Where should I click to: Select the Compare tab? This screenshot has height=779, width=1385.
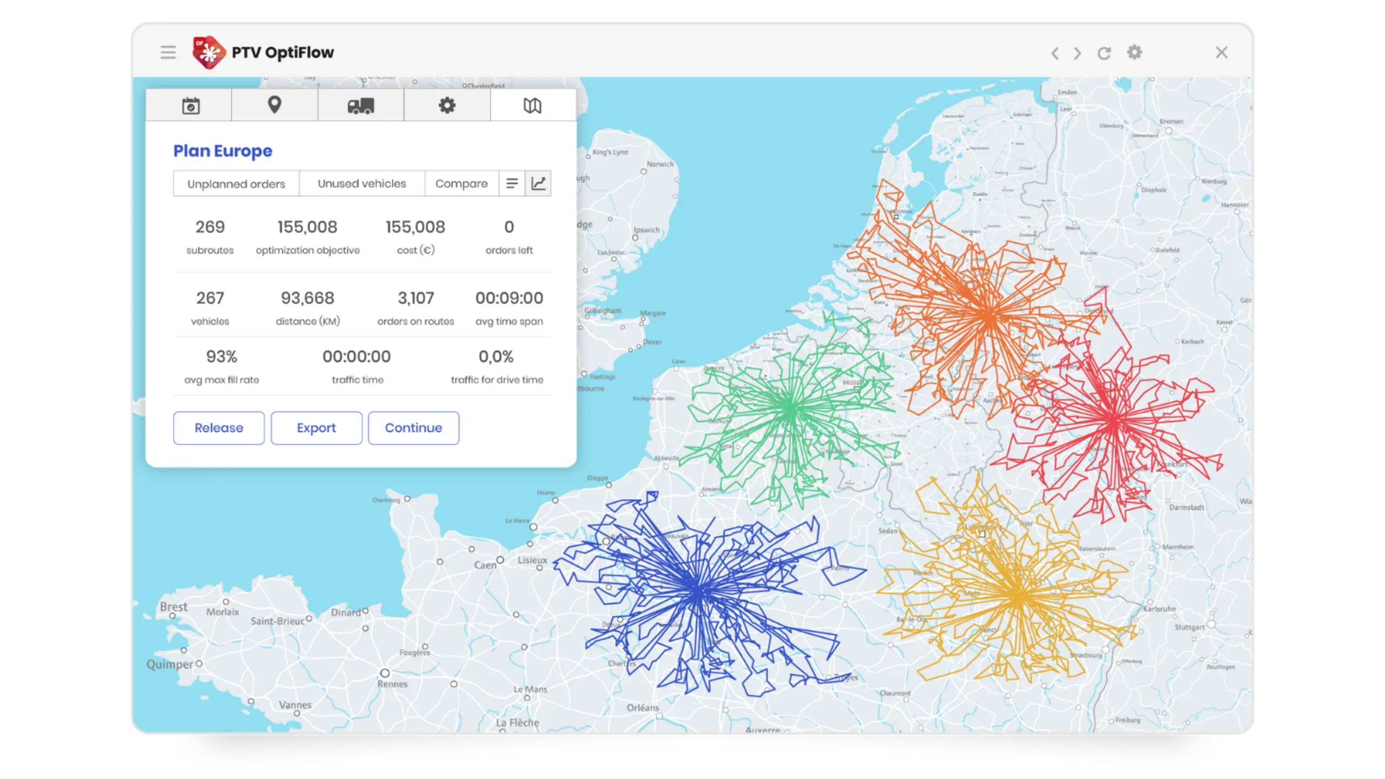pyautogui.click(x=461, y=183)
